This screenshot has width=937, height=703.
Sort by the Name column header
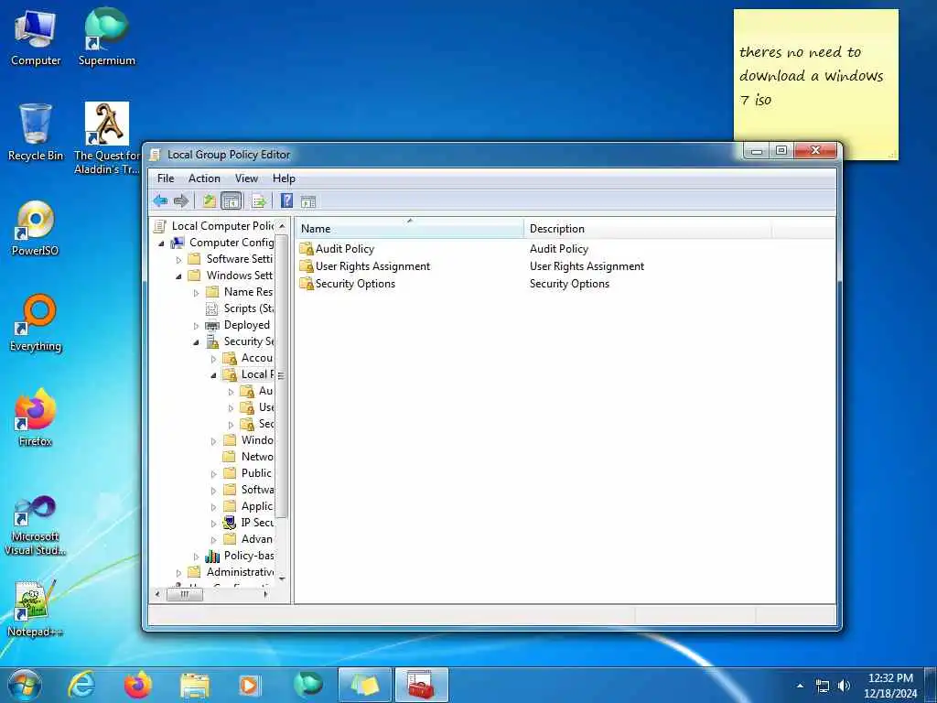click(410, 228)
